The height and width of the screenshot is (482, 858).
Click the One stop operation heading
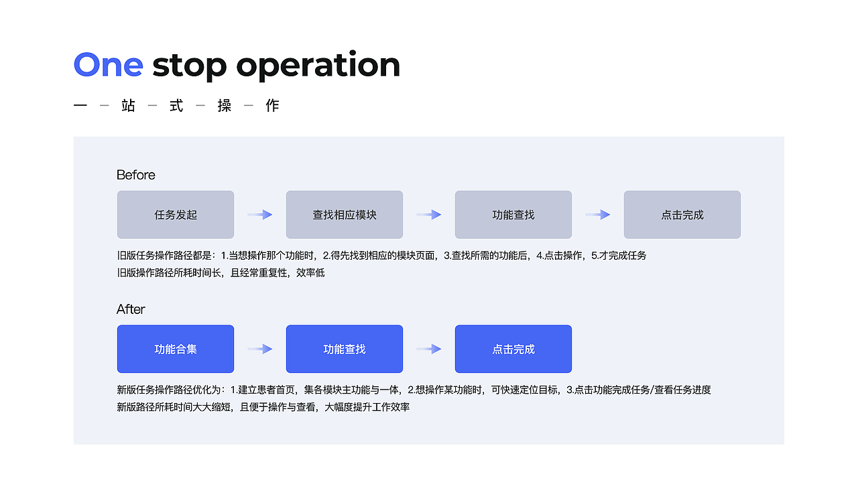pyautogui.click(x=237, y=66)
